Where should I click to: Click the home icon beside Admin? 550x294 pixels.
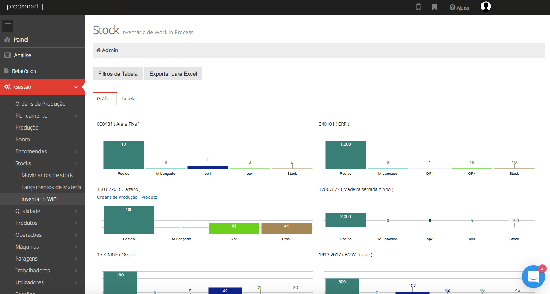tap(98, 50)
